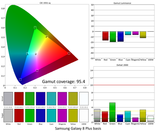
Task: Click the 'R +35 G -7 B -2' value under Cyan
Action: (51, 107)
